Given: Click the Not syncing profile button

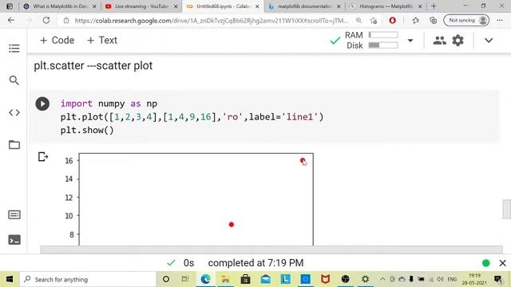Looking at the screenshot, I should (x=466, y=21).
